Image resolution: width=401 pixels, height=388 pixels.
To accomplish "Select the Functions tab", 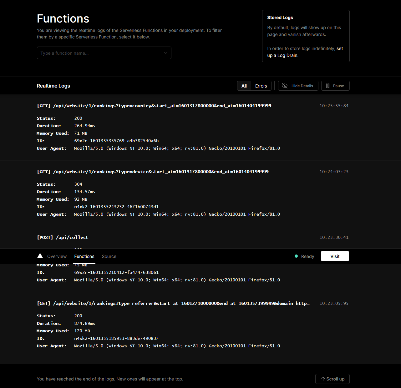I will [x=84, y=256].
